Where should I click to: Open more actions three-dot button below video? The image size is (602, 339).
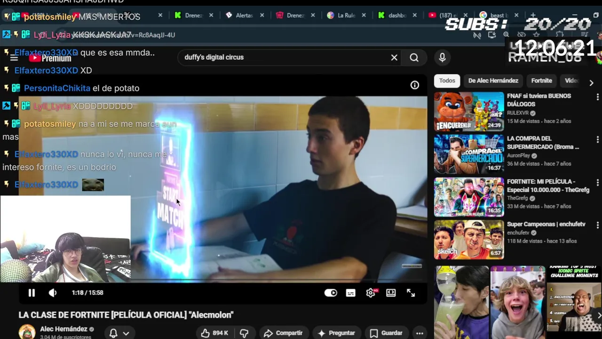(x=420, y=333)
